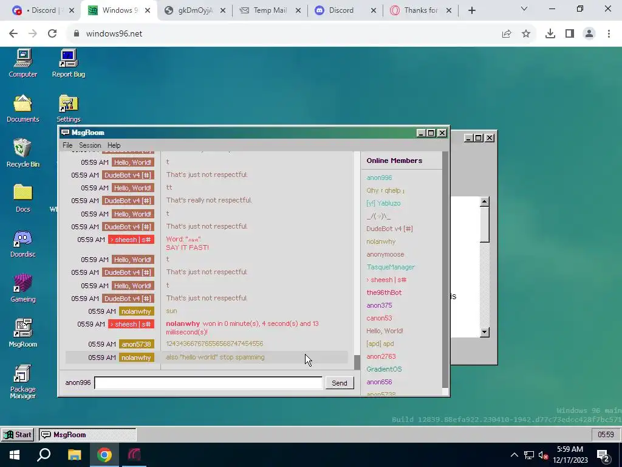Open the Chrome three-dot menu
Screen dimensions: 622x467
(x=609, y=34)
